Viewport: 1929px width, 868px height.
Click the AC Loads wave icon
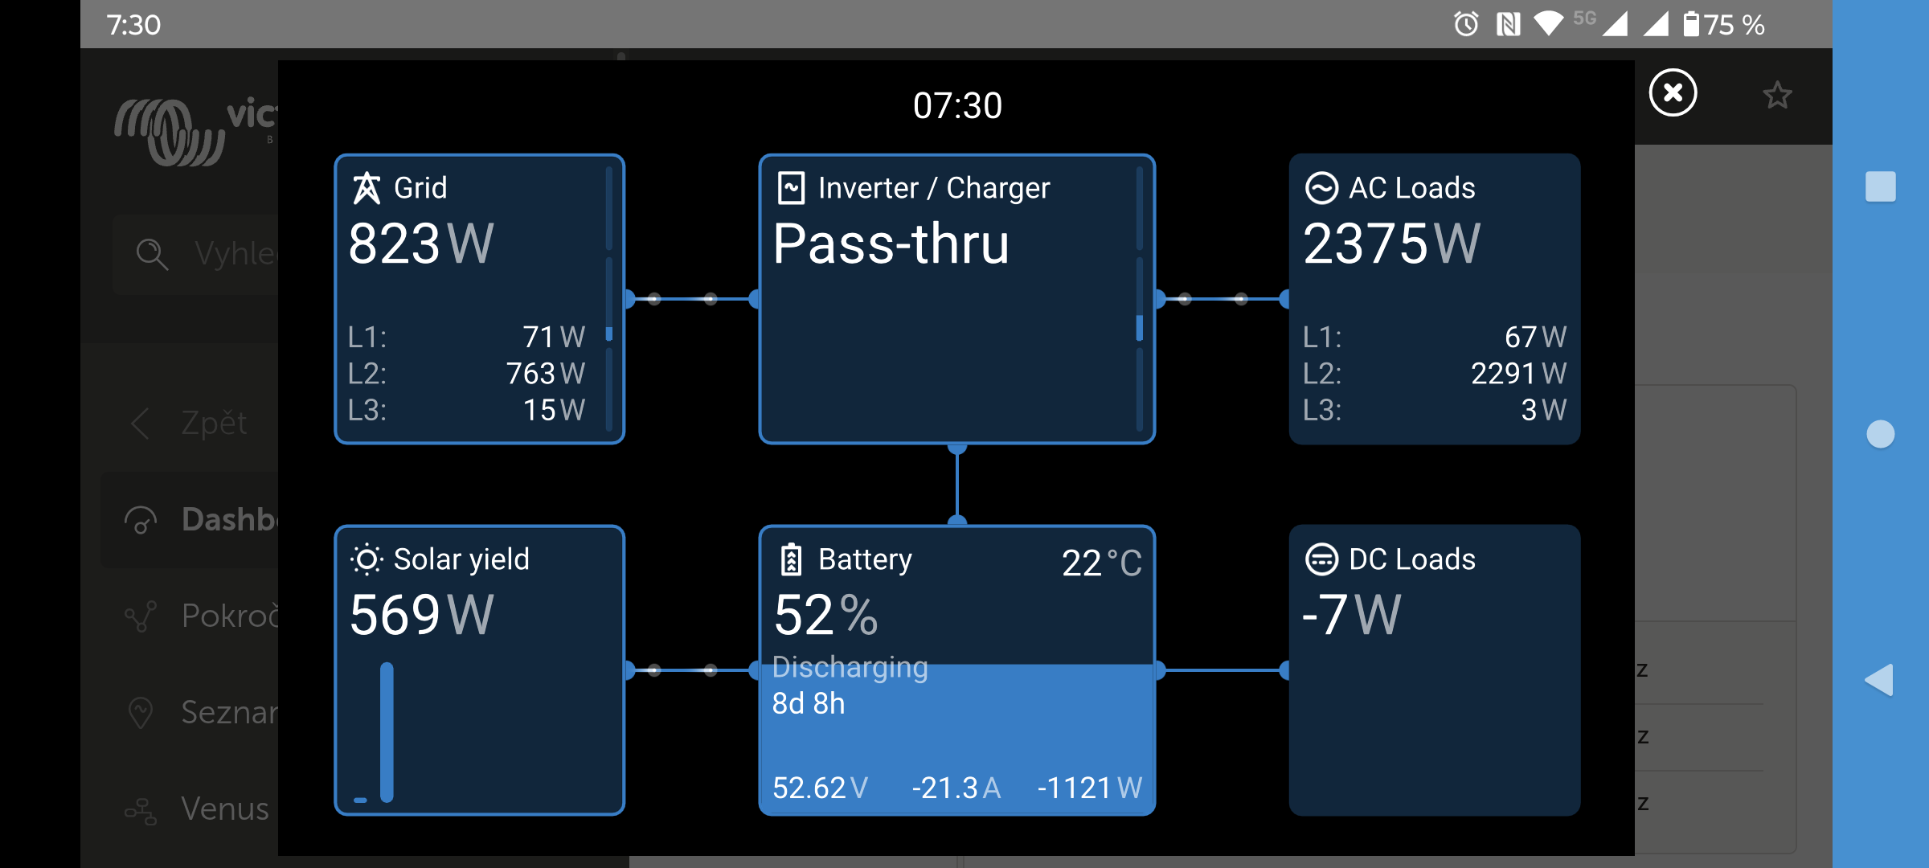tap(1321, 188)
